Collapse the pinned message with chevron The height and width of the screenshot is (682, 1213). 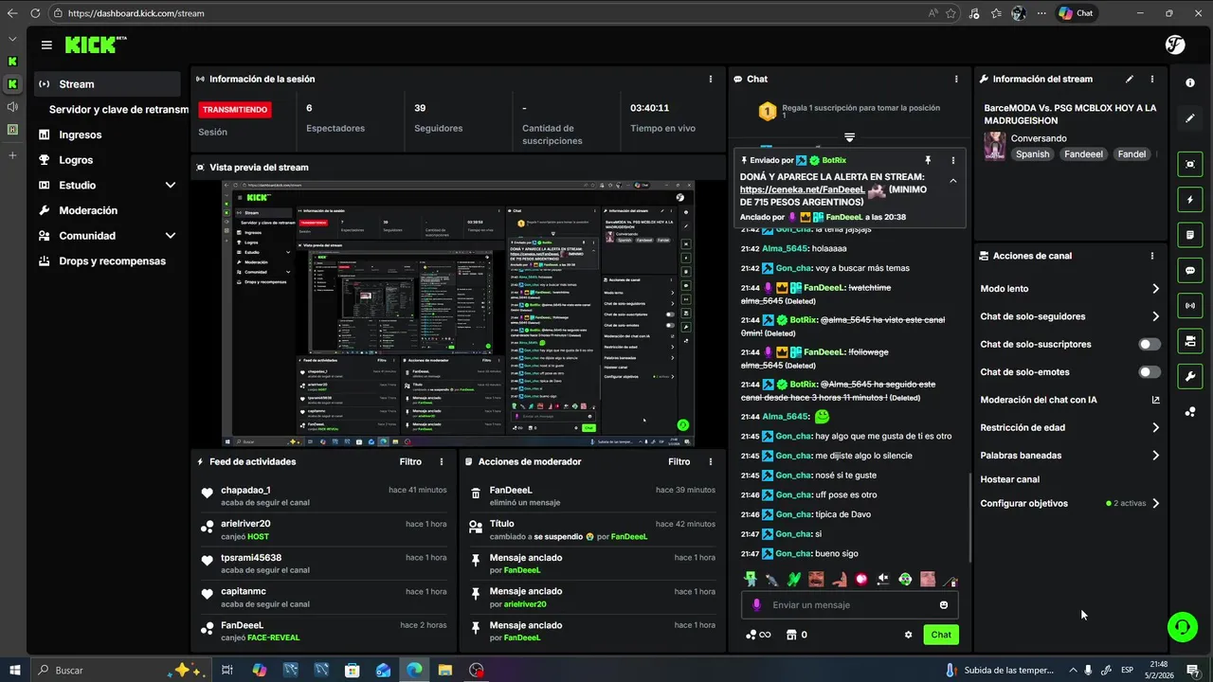click(953, 181)
